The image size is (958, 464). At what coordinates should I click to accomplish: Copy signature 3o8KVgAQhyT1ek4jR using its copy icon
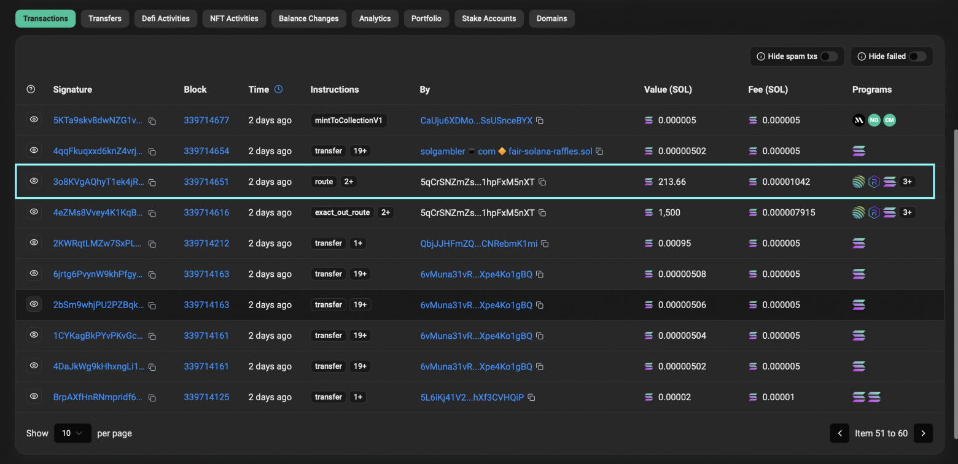(x=152, y=182)
